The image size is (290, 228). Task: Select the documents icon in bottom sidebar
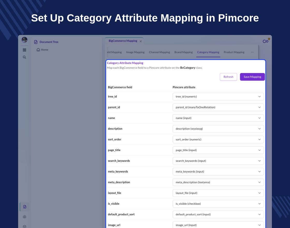point(25,207)
